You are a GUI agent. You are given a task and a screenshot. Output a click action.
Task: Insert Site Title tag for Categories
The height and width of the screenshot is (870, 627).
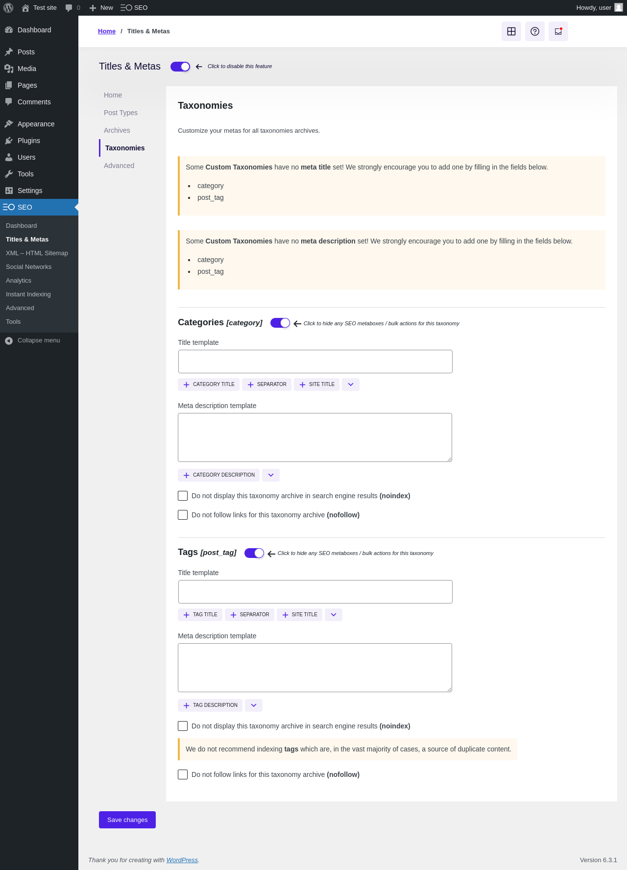tap(316, 385)
